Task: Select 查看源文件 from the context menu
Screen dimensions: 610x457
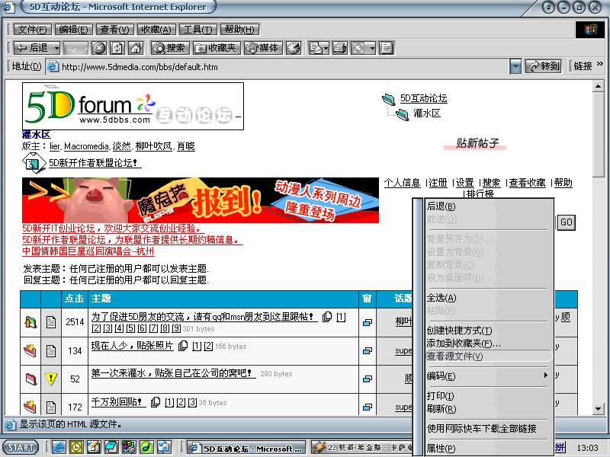Action: pos(454,356)
